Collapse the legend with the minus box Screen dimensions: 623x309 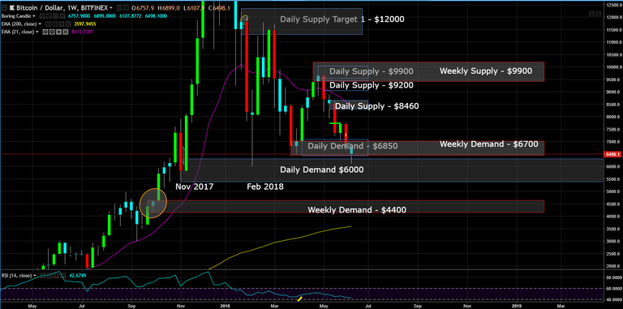pos(4,7)
